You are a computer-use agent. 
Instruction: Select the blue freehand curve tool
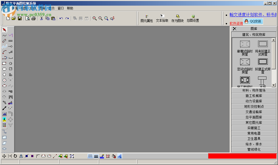tap(4, 47)
